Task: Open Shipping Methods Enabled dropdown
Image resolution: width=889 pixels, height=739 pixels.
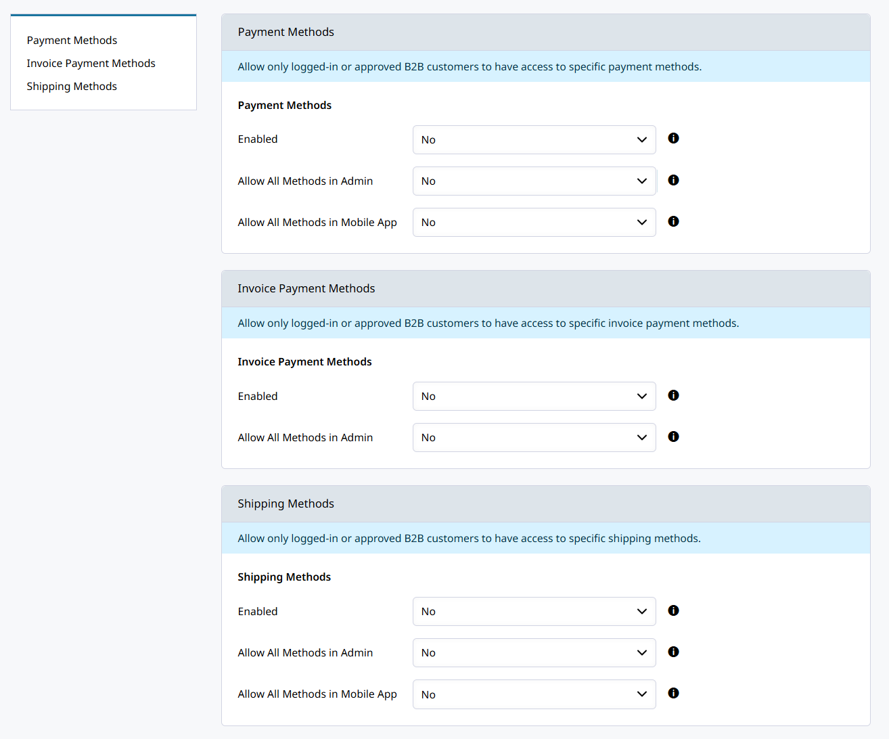Action: pyautogui.click(x=534, y=611)
